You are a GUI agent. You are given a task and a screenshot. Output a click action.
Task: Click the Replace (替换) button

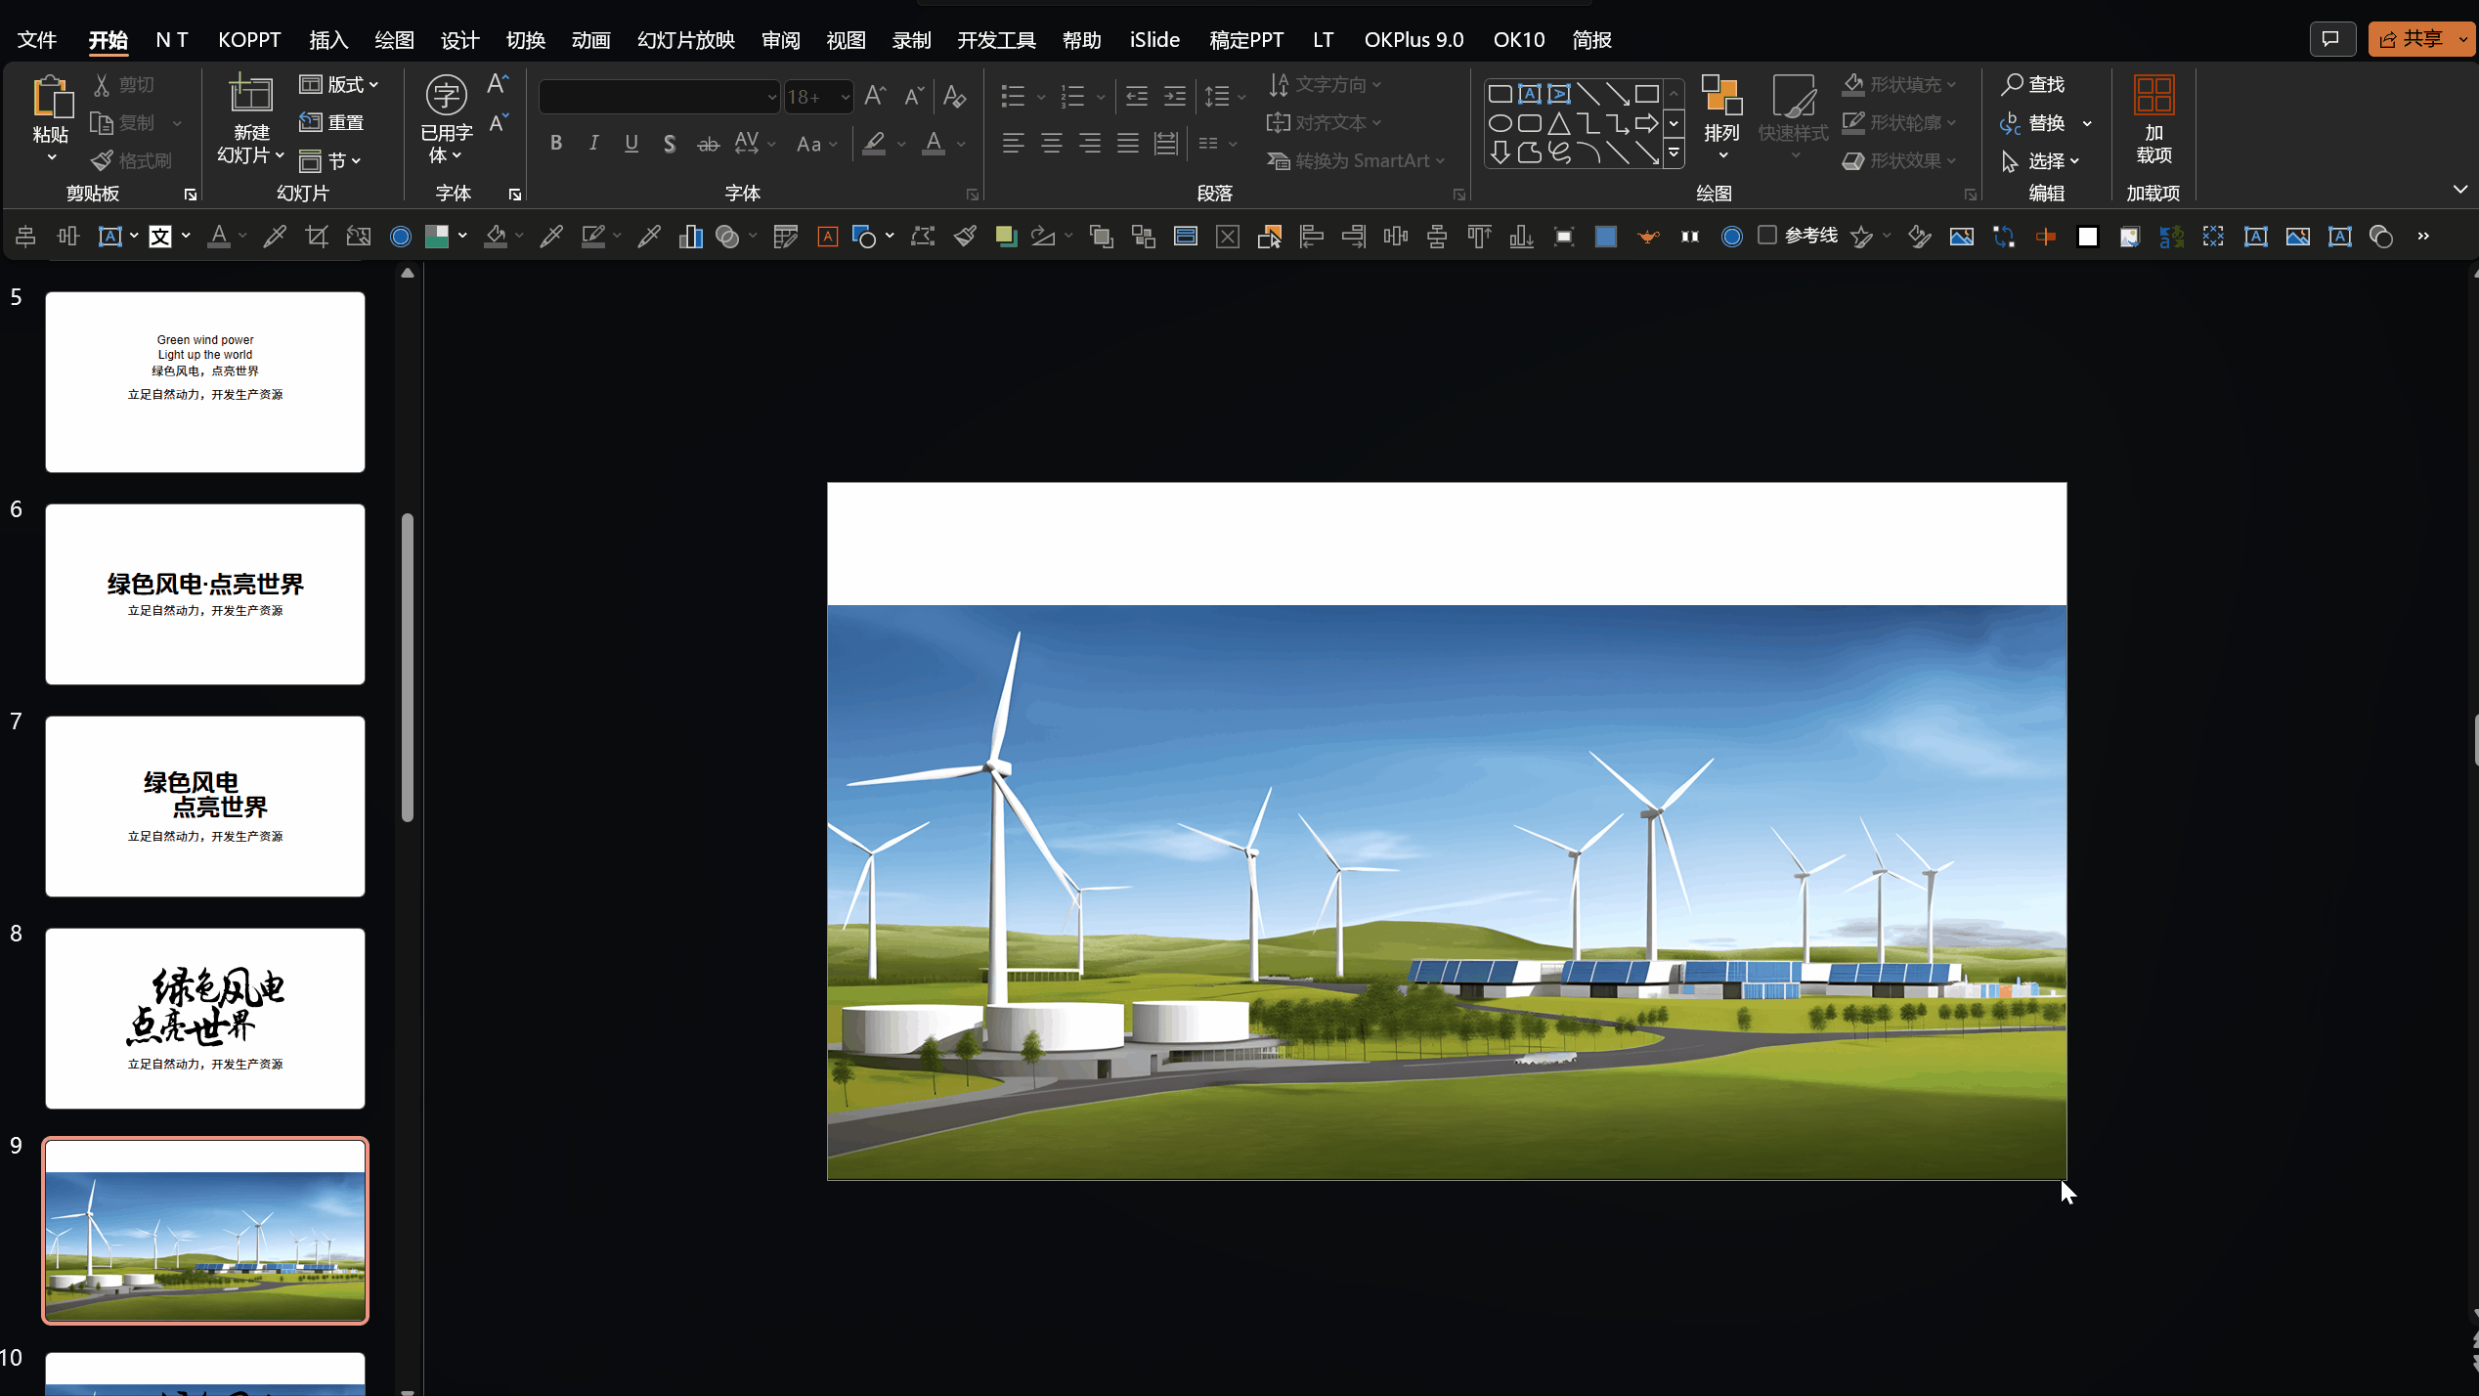(2033, 122)
